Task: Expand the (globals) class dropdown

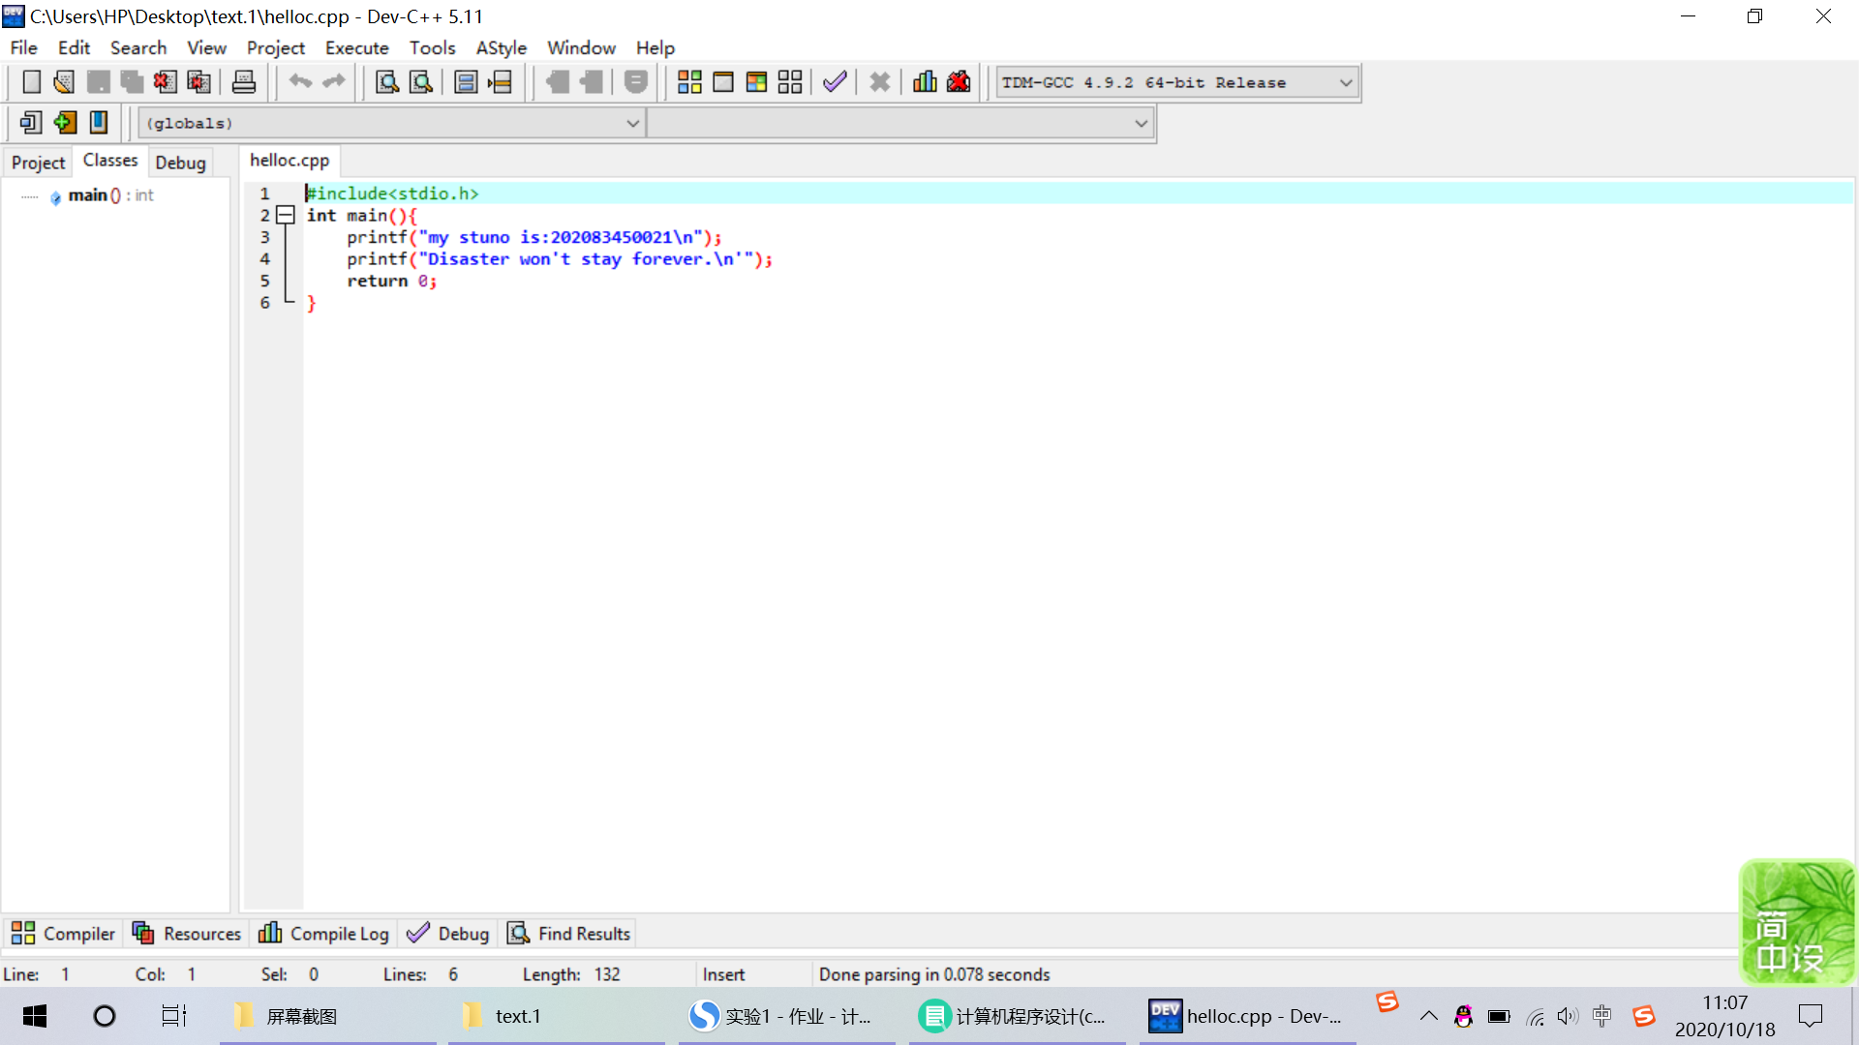Action: coord(632,123)
